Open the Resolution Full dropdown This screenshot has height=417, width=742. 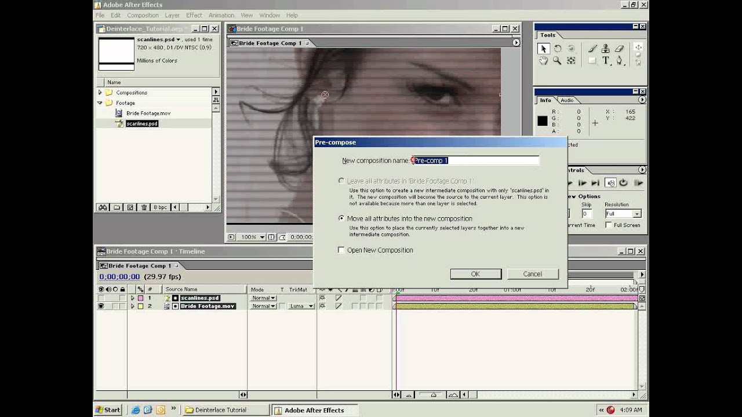tap(623, 214)
